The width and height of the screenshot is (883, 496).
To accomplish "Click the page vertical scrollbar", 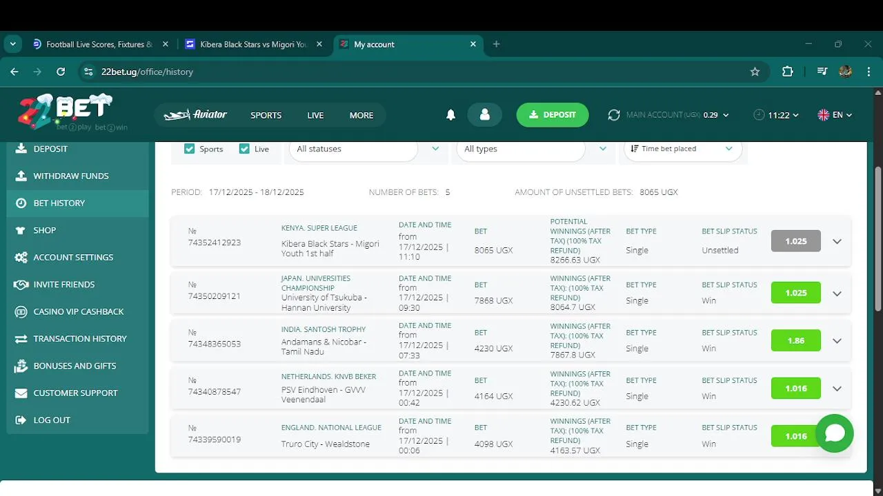I will pos(878,239).
